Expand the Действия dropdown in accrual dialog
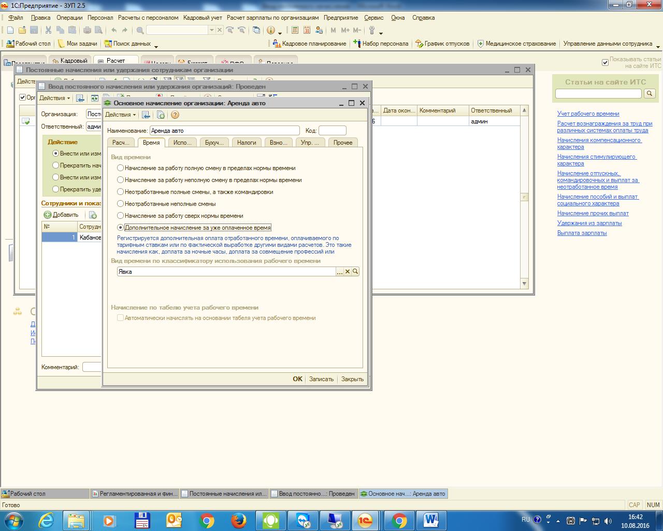 [120, 115]
